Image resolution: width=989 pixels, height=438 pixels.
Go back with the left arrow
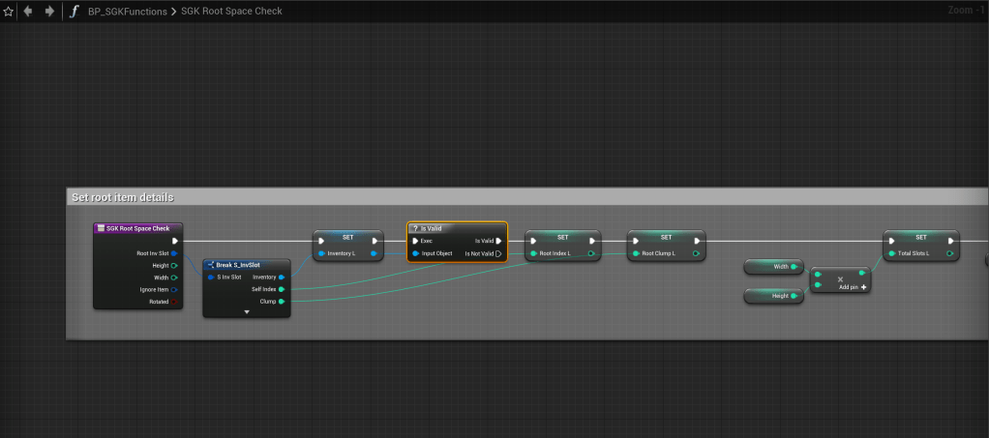coord(28,12)
